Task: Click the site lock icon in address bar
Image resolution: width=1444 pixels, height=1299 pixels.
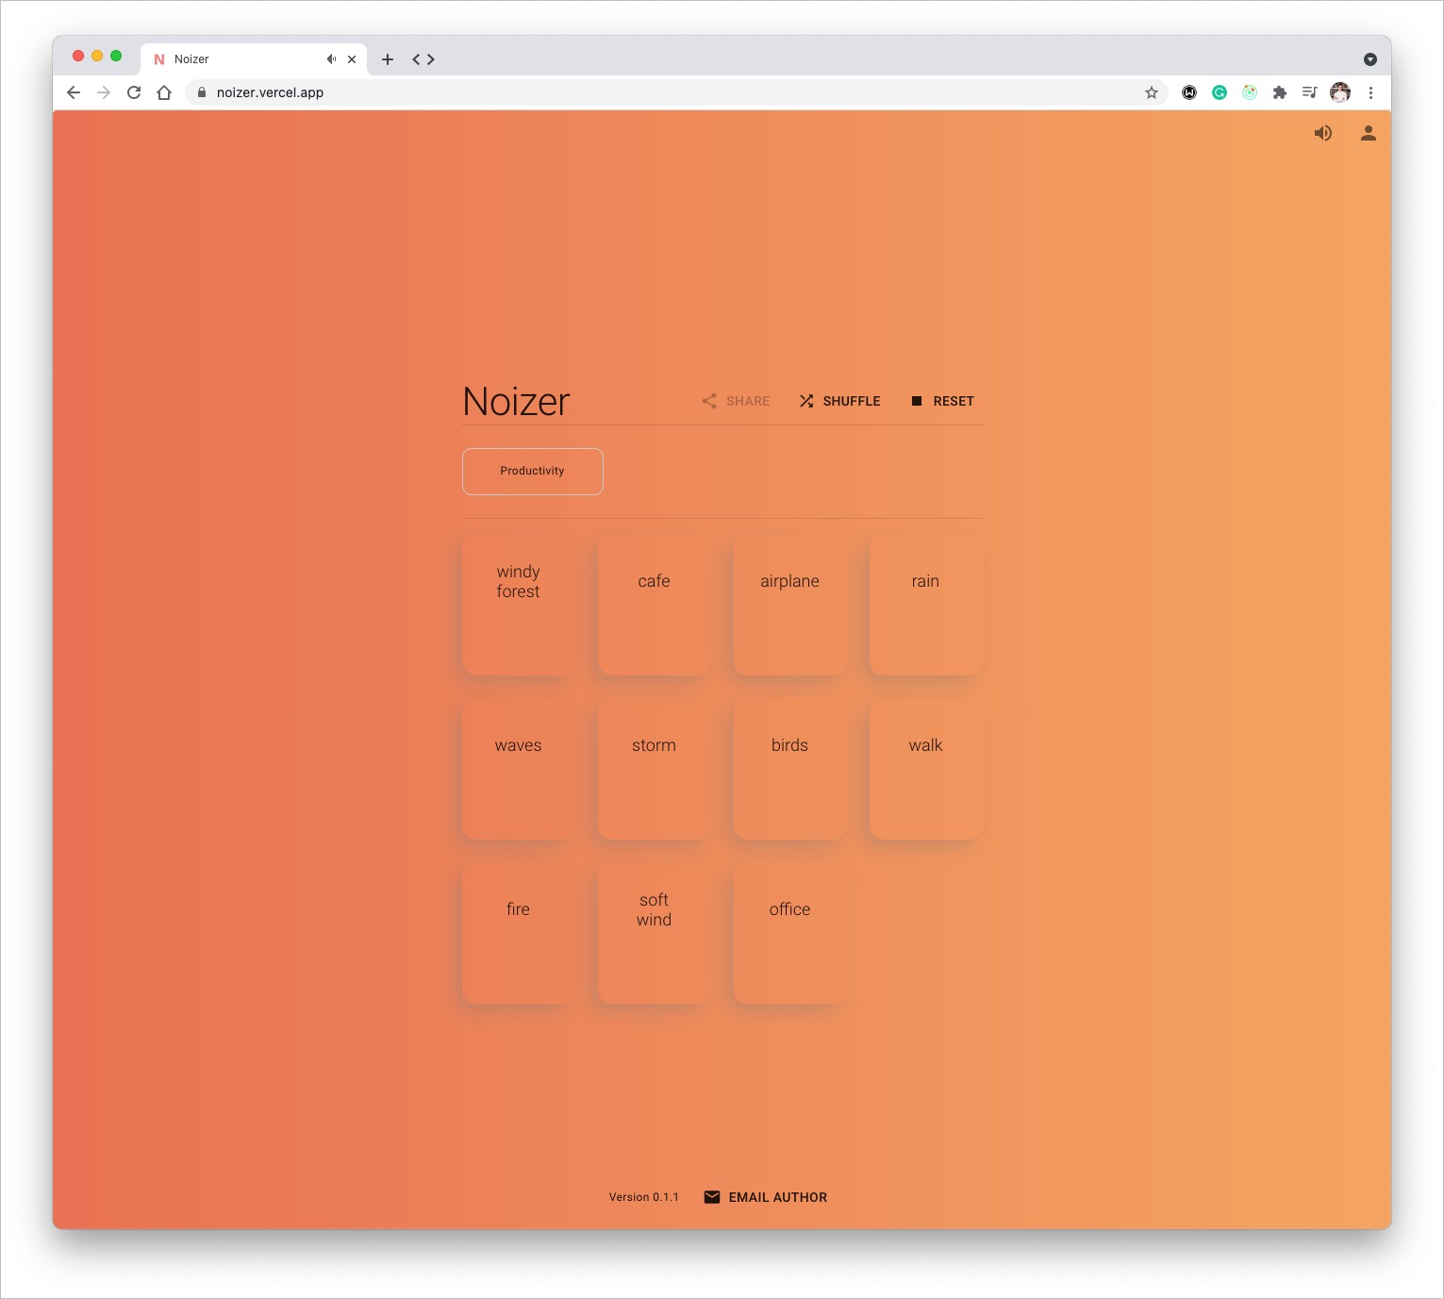Action: point(201,92)
